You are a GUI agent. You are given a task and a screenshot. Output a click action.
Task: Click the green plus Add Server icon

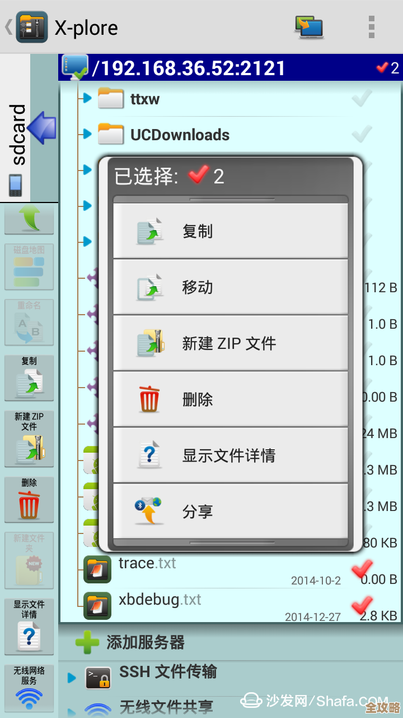87,642
